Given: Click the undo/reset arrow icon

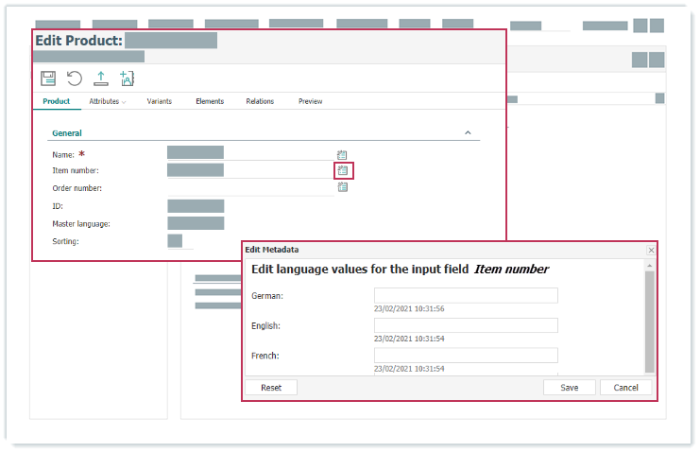Looking at the screenshot, I should point(75,78).
